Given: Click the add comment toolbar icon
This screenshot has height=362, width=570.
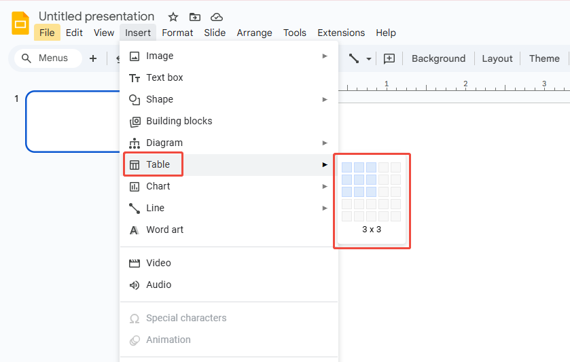Looking at the screenshot, I should pyautogui.click(x=389, y=58).
